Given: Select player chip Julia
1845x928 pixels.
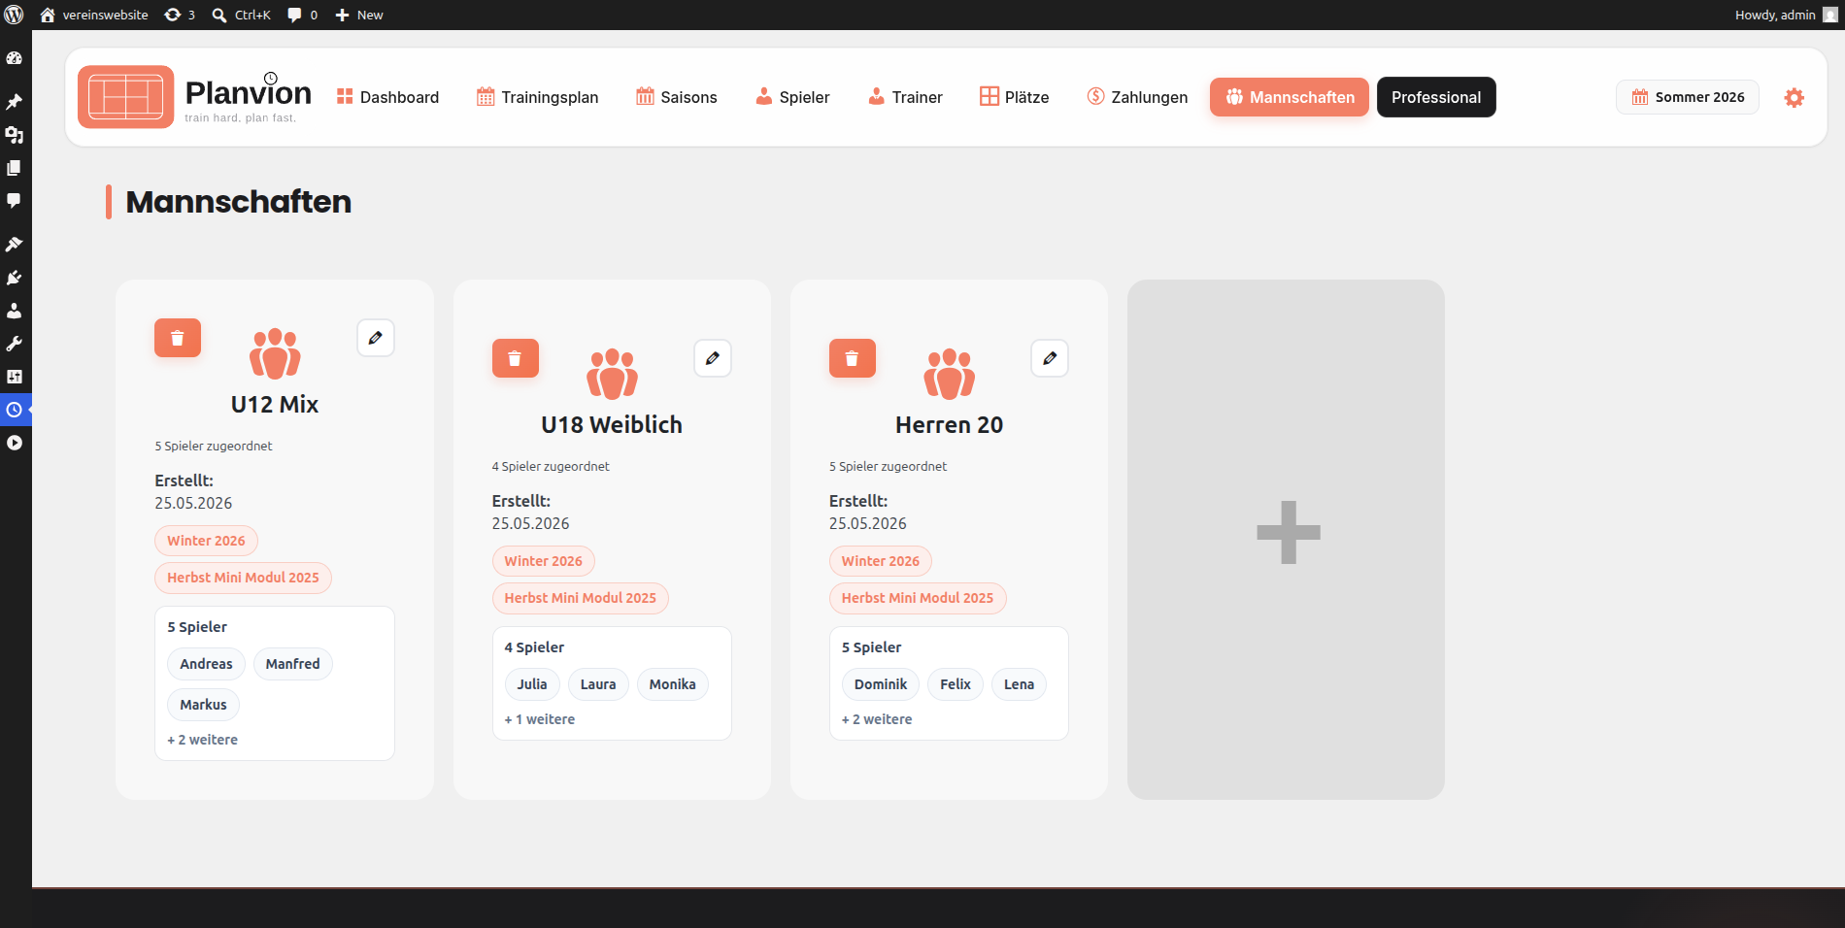Looking at the screenshot, I should 532,684.
